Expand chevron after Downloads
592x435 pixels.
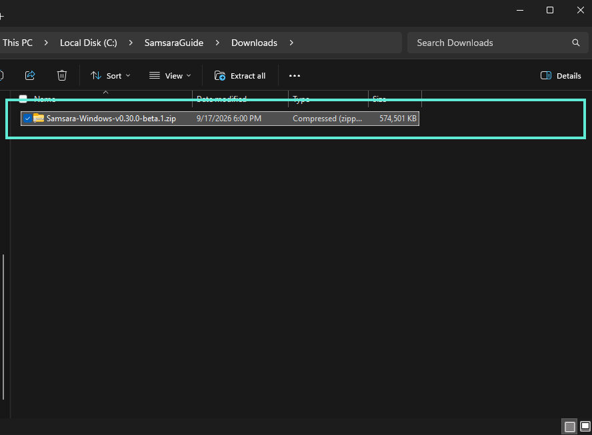click(x=291, y=43)
